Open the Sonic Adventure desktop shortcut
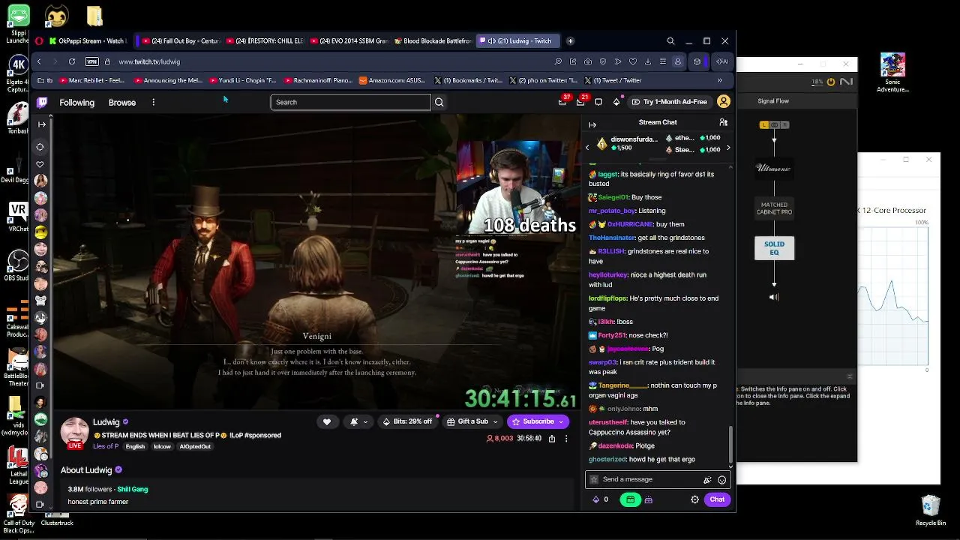The image size is (960, 540). point(892,73)
